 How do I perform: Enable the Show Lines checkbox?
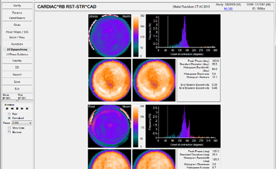pos(9,128)
